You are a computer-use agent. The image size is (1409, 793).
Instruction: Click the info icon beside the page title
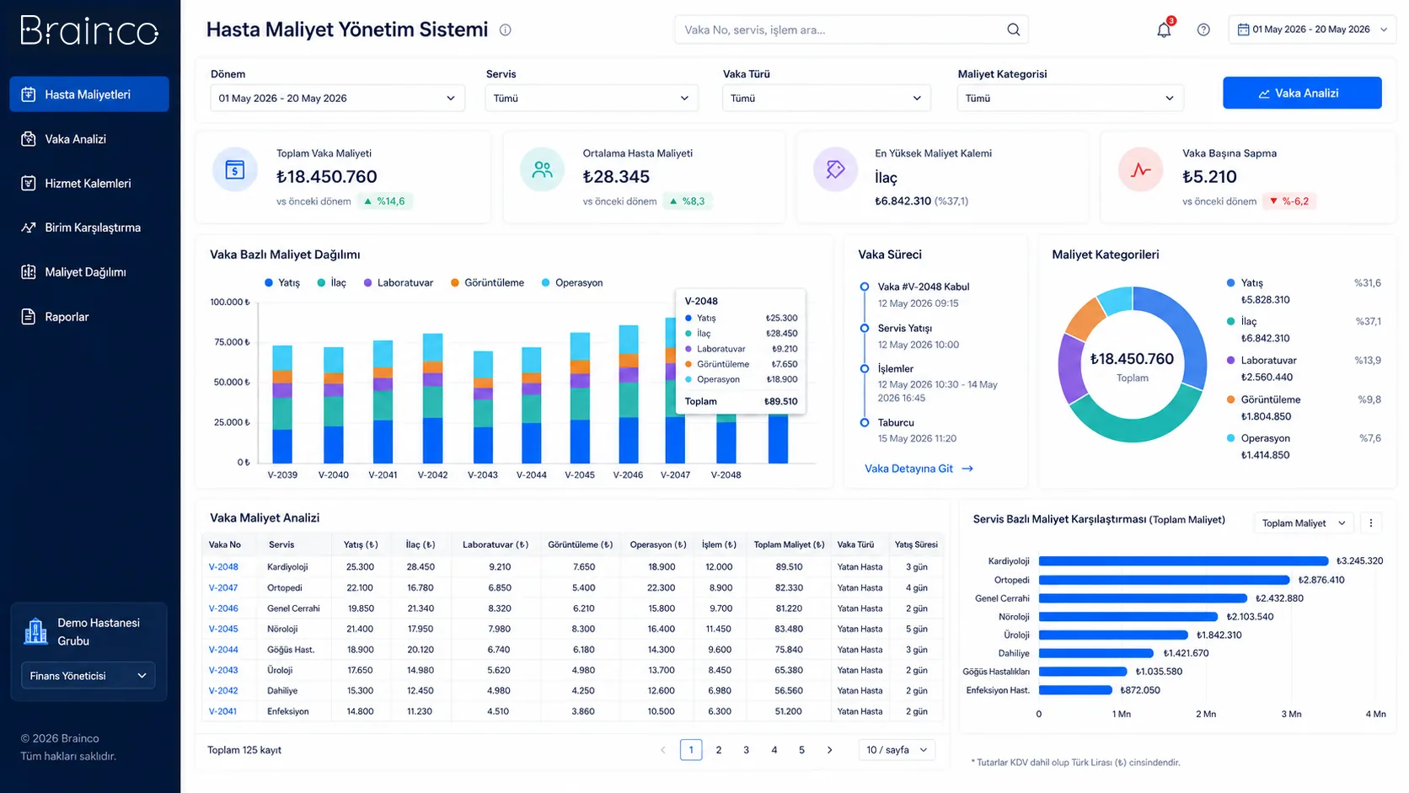[506, 29]
